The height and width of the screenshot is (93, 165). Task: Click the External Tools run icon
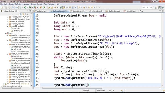(35, 7)
